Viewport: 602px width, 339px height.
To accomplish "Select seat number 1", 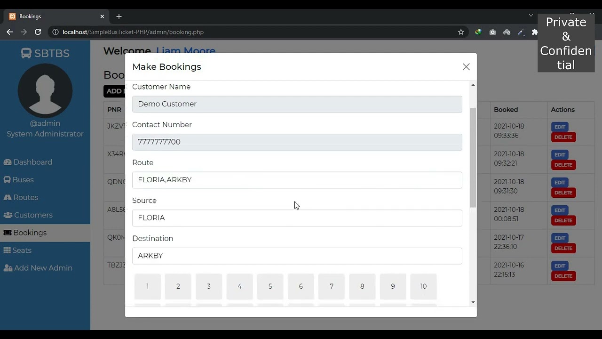I will point(147,286).
